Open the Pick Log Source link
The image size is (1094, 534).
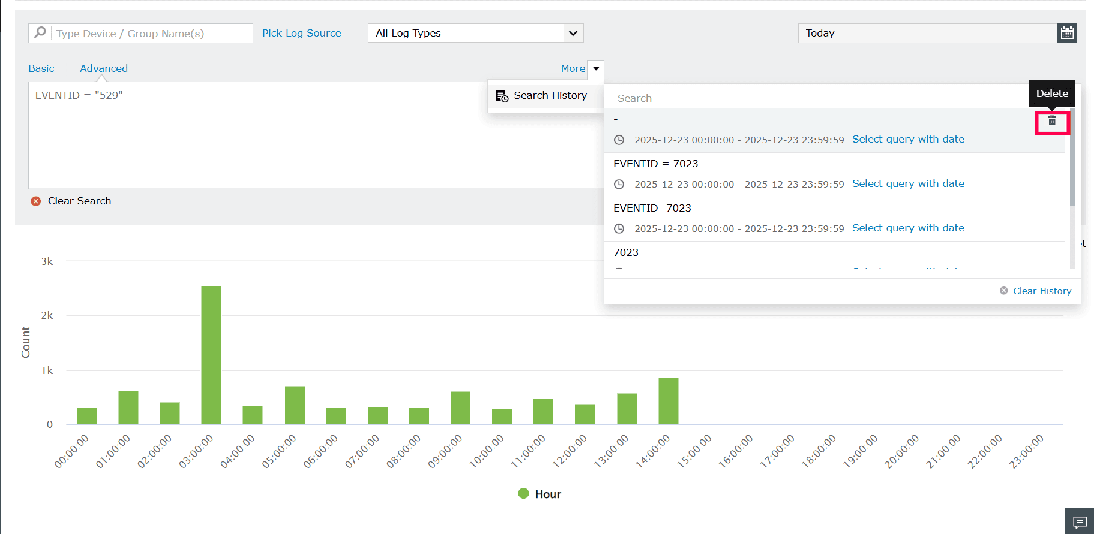pyautogui.click(x=302, y=33)
